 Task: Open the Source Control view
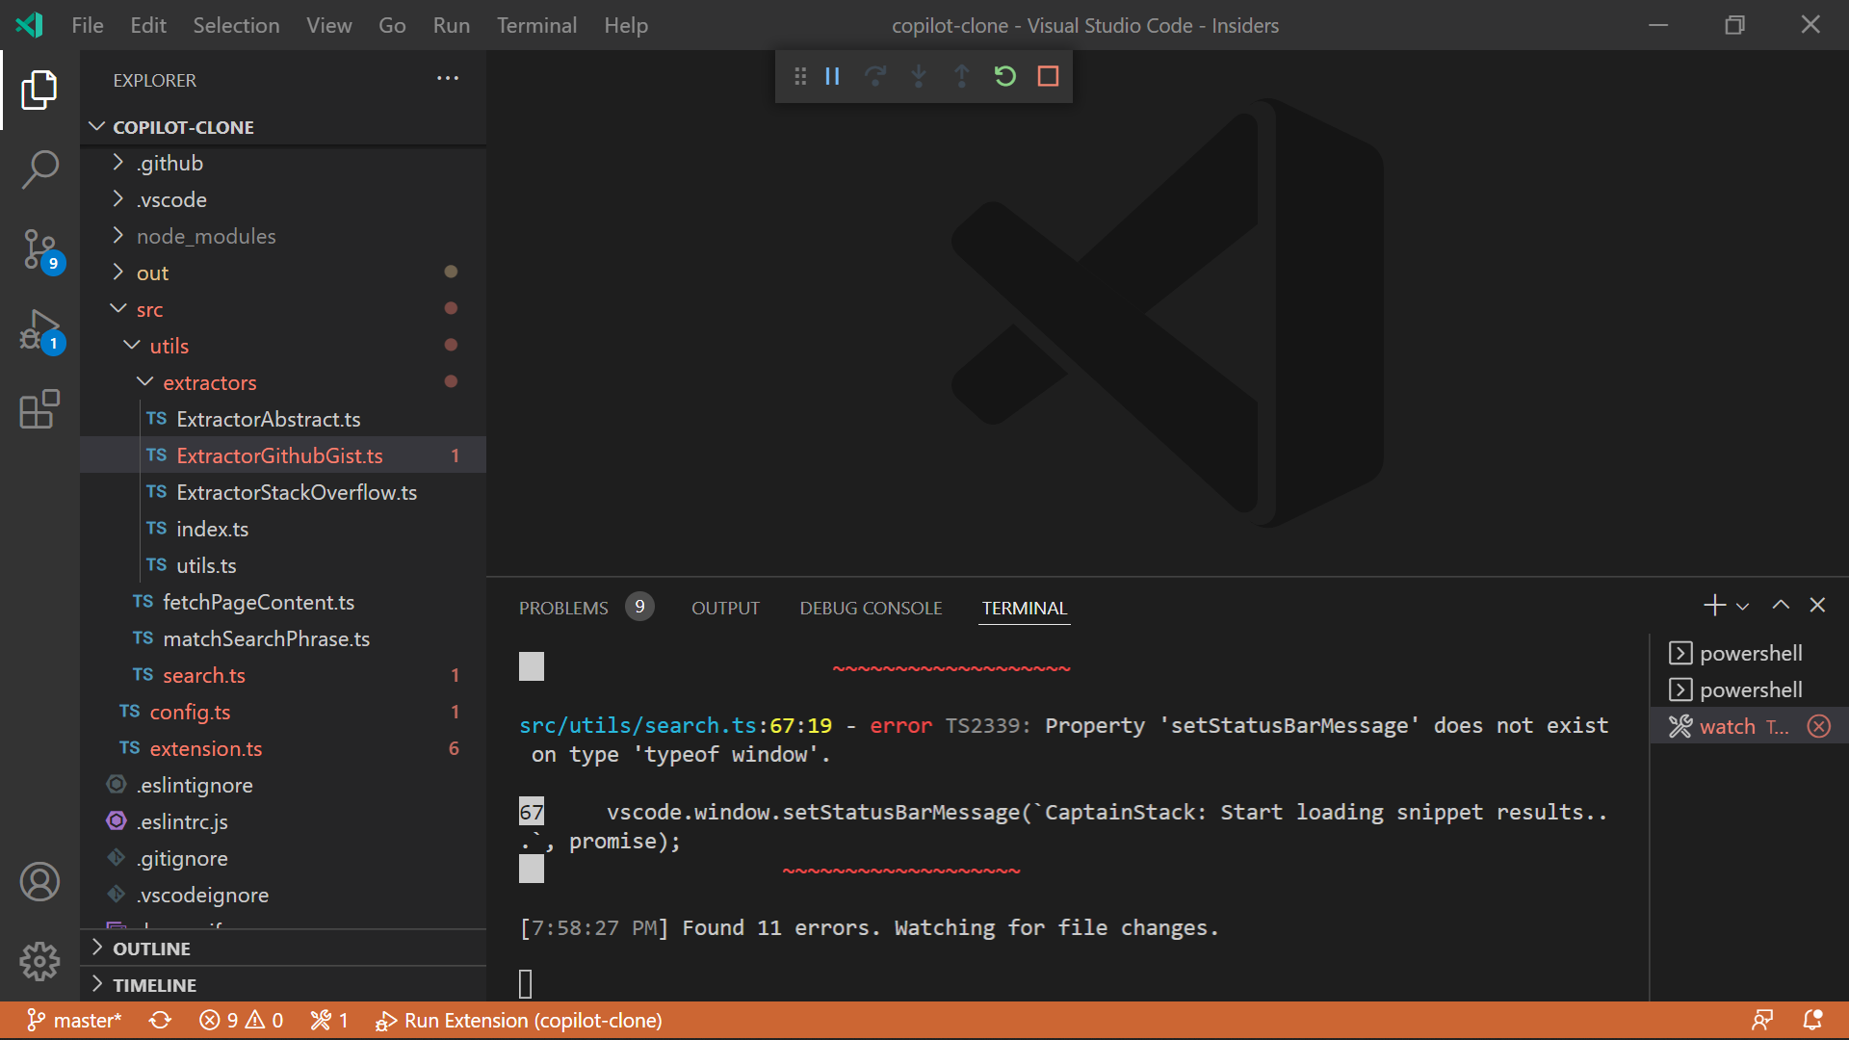tap(39, 250)
